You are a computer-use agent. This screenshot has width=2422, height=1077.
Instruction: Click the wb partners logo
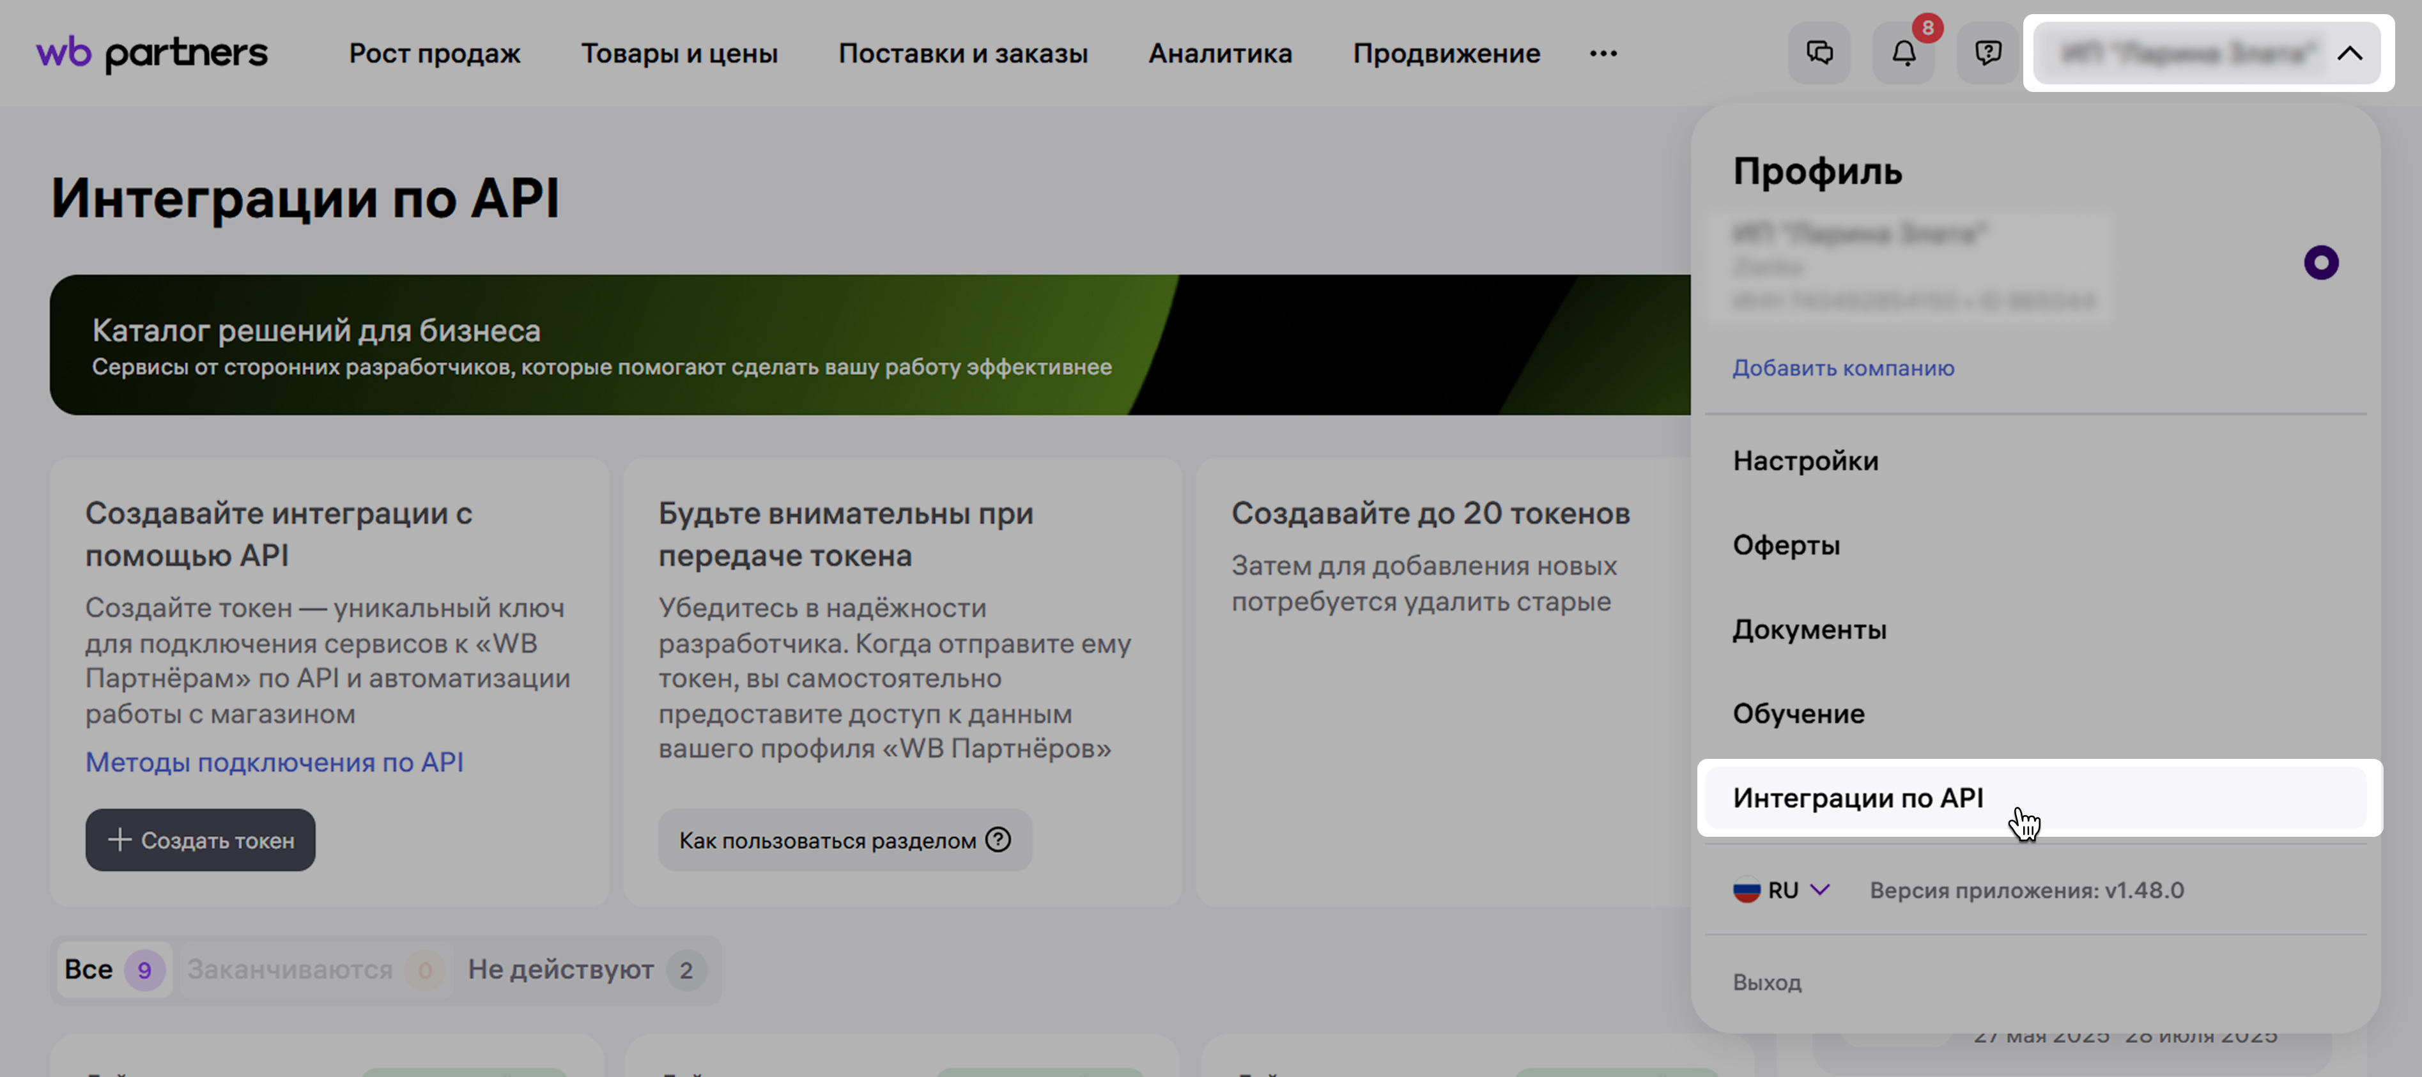click(x=152, y=52)
